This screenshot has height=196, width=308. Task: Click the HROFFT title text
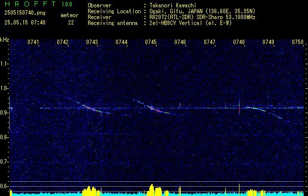coord(31,4)
